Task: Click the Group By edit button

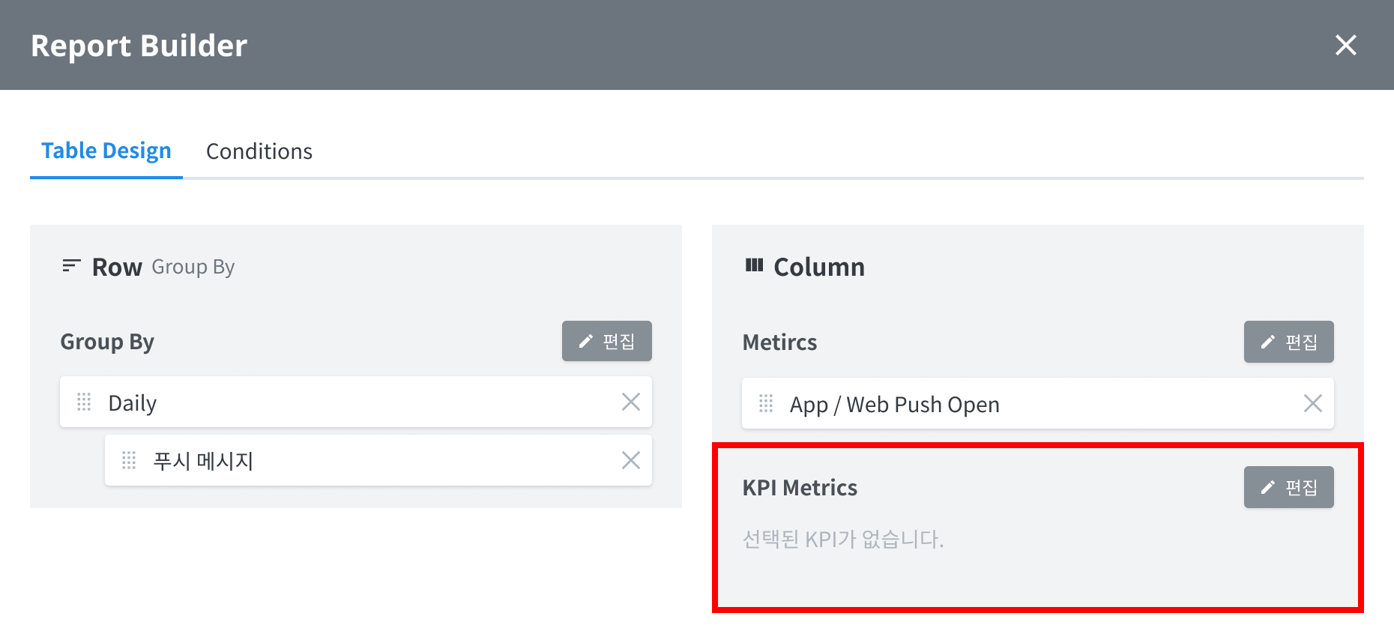Action: (x=606, y=342)
